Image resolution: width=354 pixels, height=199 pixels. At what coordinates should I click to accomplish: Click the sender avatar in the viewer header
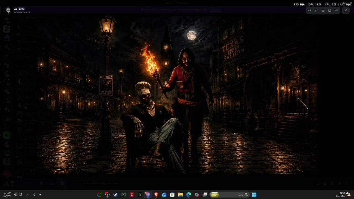(x=8, y=11)
